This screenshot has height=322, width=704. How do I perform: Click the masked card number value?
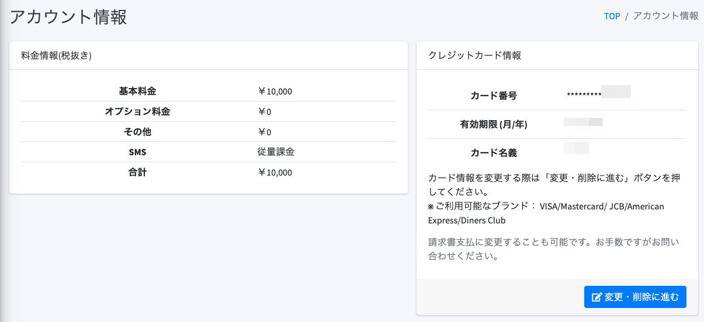point(598,93)
